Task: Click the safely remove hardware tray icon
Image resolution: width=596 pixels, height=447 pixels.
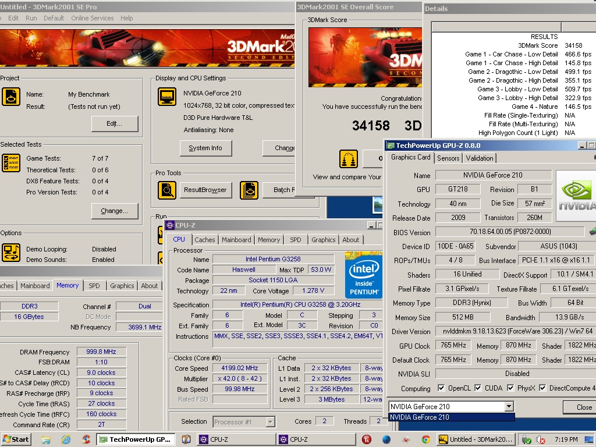Action: click(x=526, y=440)
